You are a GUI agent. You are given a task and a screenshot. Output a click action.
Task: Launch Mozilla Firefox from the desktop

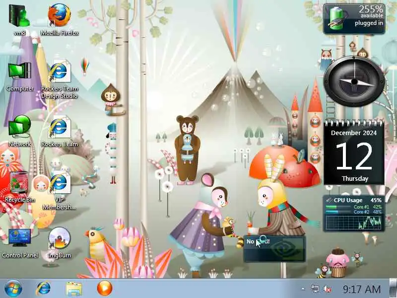pos(60,20)
